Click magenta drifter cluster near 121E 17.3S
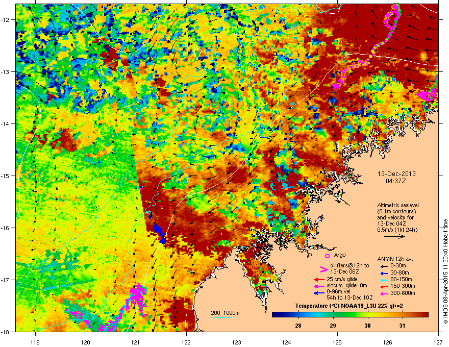This screenshot has height=347, width=449. click(x=138, y=298)
